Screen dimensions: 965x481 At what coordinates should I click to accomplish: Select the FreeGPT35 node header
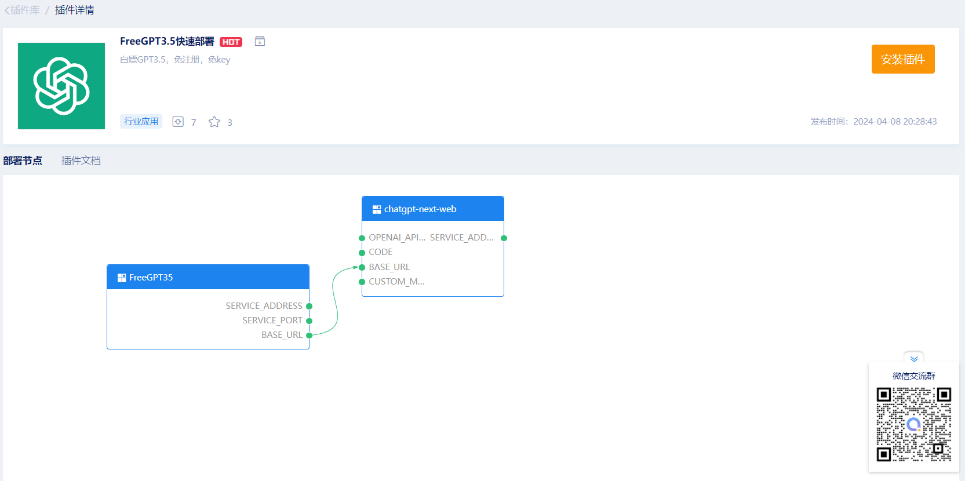(208, 277)
